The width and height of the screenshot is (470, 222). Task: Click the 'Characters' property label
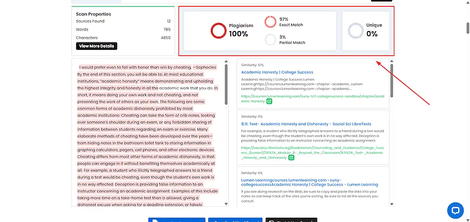[87, 37]
